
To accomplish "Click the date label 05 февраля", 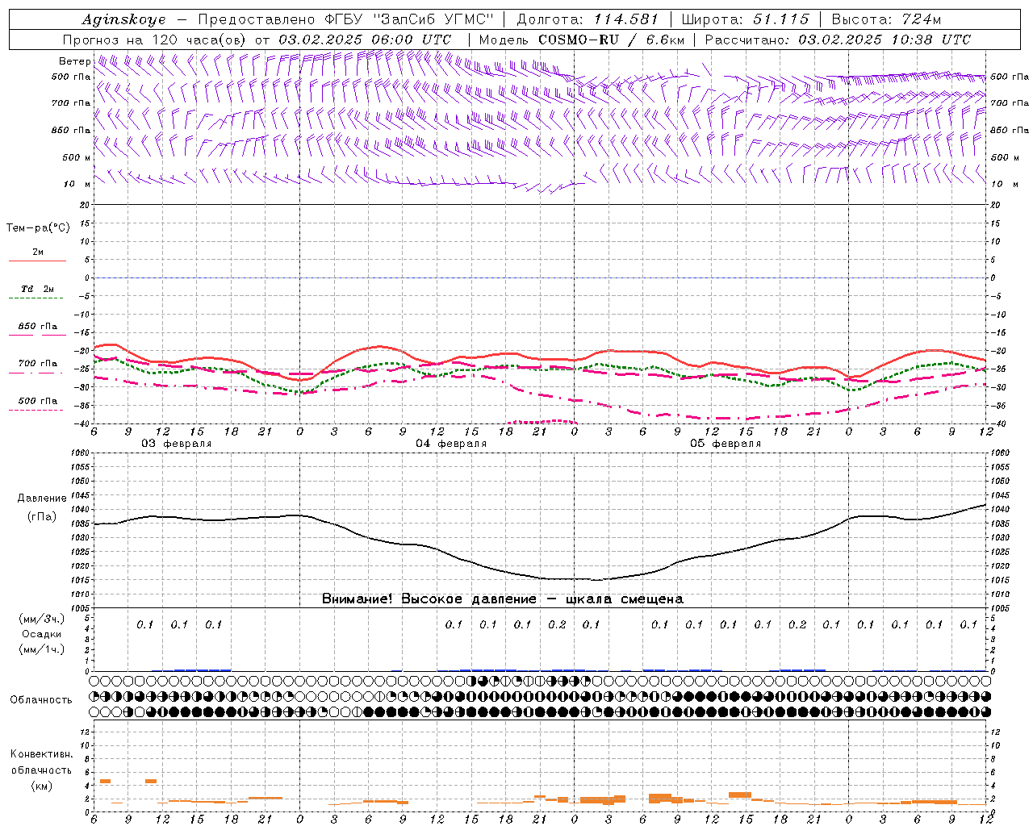I will 726,444.
